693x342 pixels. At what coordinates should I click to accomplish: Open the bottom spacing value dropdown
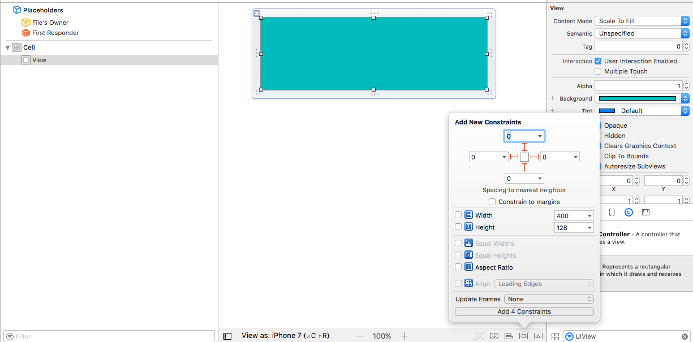pos(540,179)
